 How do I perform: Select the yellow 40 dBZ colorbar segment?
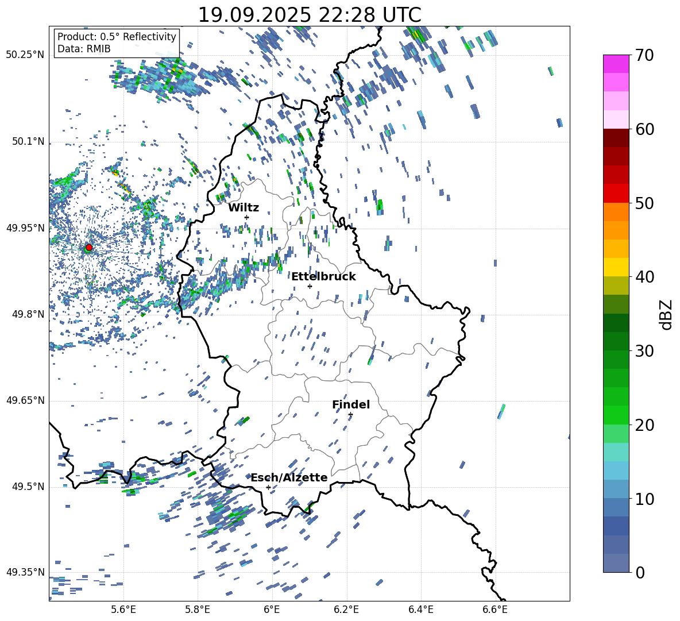(616, 268)
